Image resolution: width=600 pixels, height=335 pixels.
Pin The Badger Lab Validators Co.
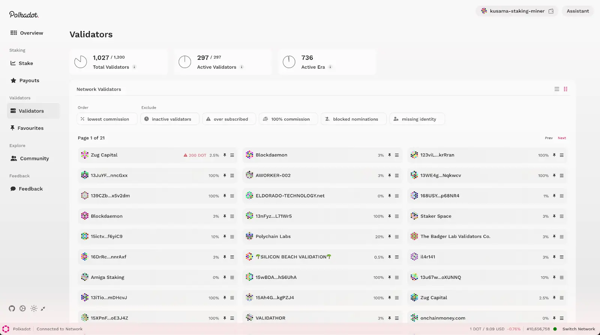pyautogui.click(x=554, y=237)
